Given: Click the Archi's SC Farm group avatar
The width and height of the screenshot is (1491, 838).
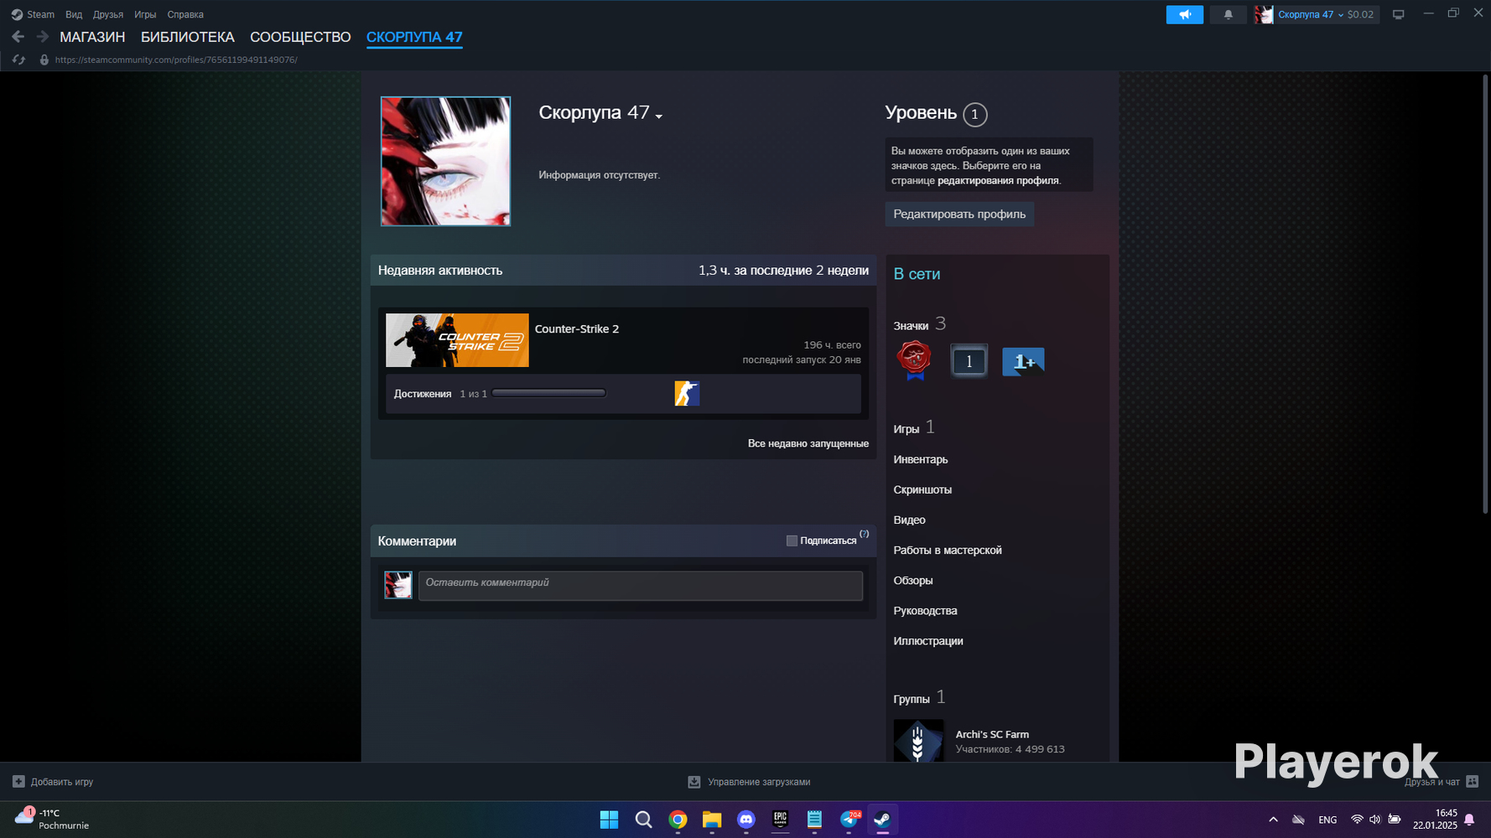Looking at the screenshot, I should pos(918,741).
